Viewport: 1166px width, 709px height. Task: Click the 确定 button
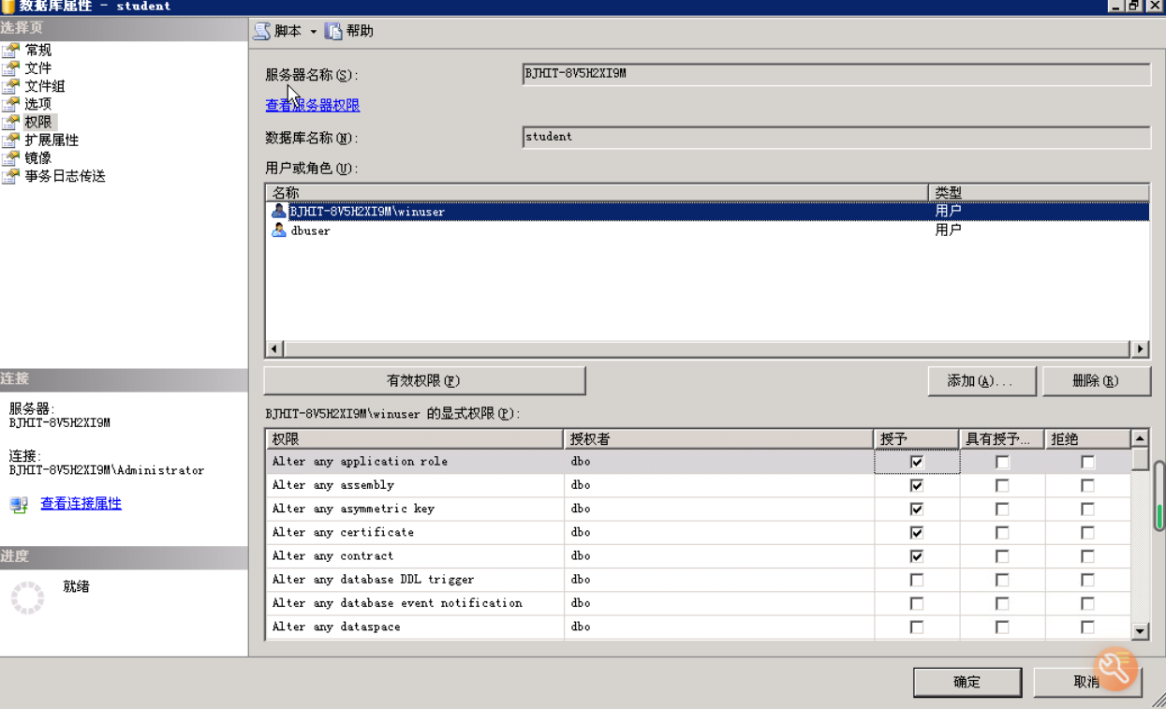pos(967,682)
